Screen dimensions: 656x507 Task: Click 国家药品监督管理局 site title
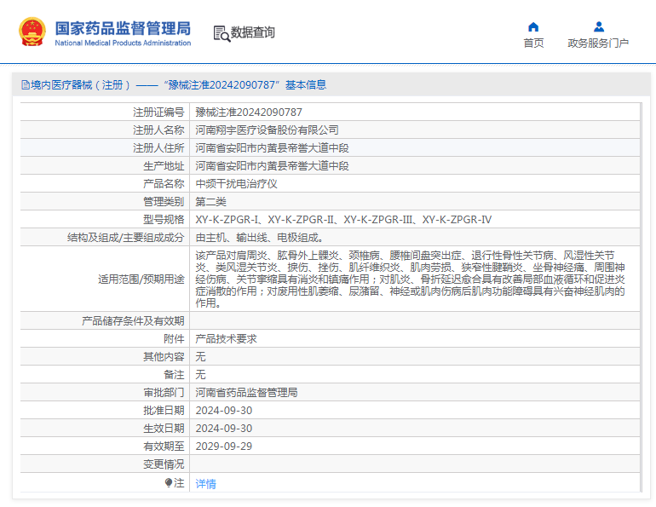pyautogui.click(x=123, y=28)
